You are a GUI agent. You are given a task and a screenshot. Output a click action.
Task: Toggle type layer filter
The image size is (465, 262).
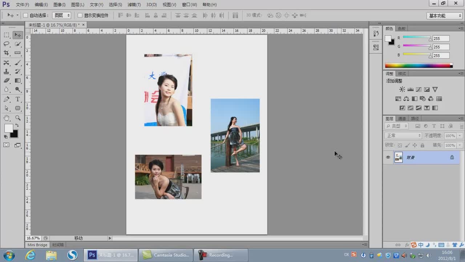tap(434, 126)
